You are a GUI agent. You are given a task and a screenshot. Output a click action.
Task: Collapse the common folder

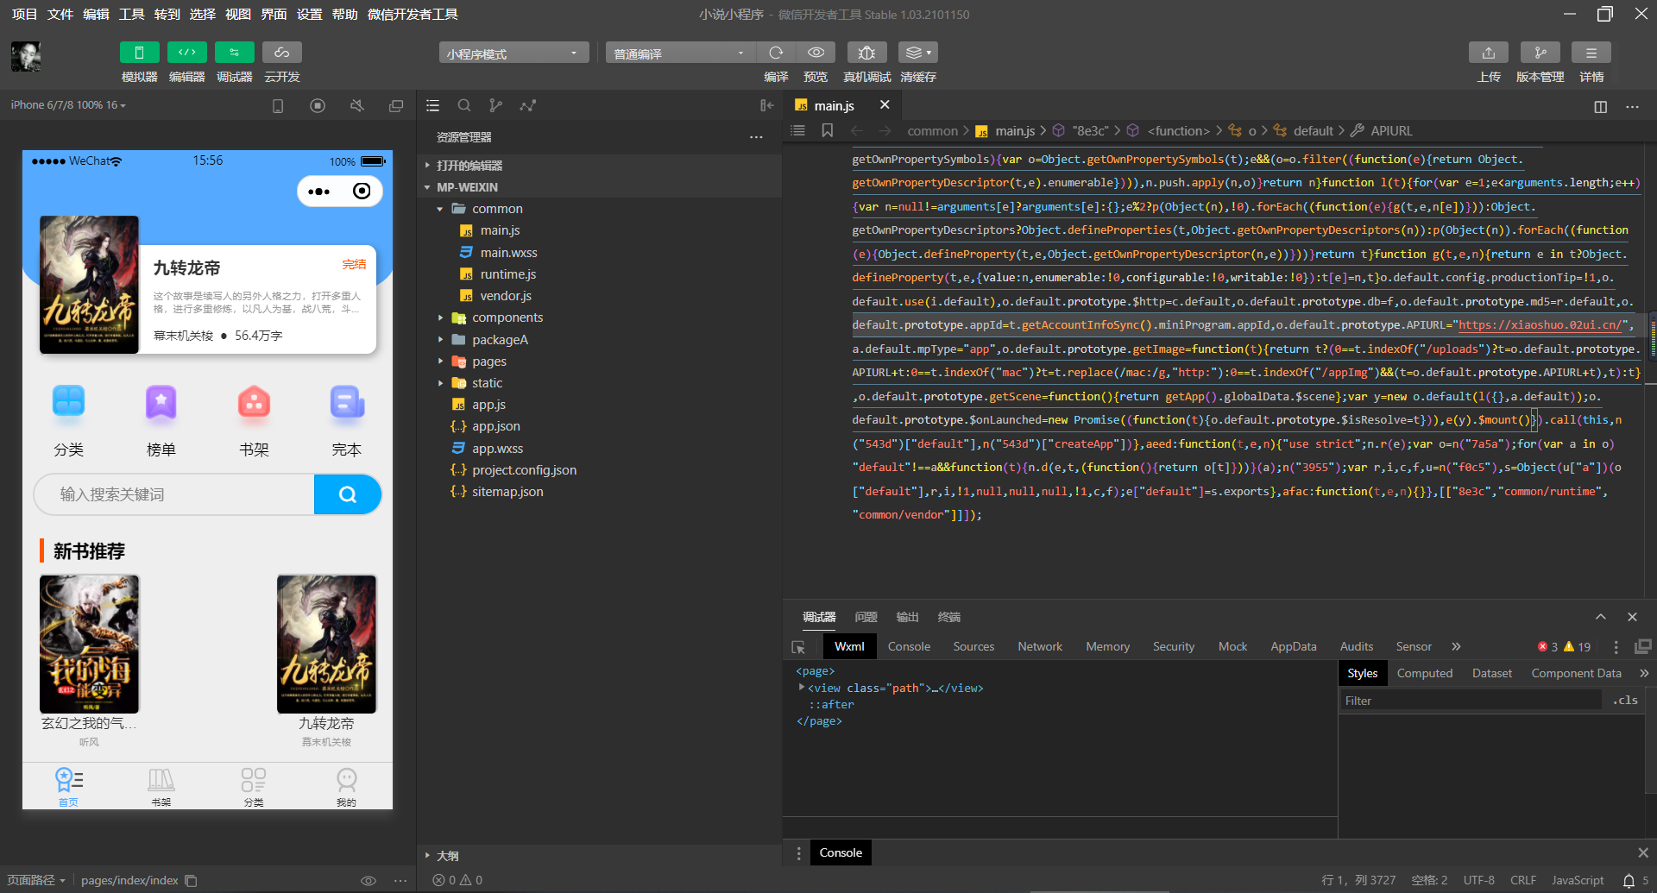[x=599, y=209]
